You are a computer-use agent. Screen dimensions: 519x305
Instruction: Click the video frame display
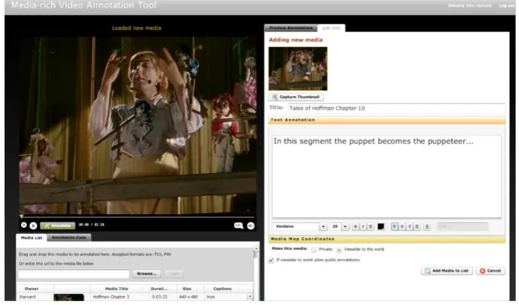[x=138, y=126]
